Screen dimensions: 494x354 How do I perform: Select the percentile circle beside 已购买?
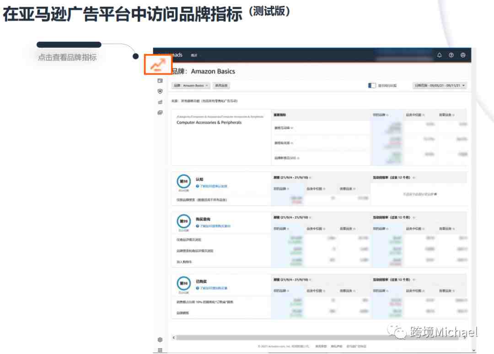[x=184, y=283]
